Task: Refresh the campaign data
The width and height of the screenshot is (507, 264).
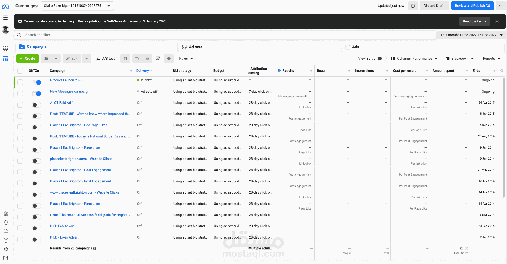Action: [413, 6]
